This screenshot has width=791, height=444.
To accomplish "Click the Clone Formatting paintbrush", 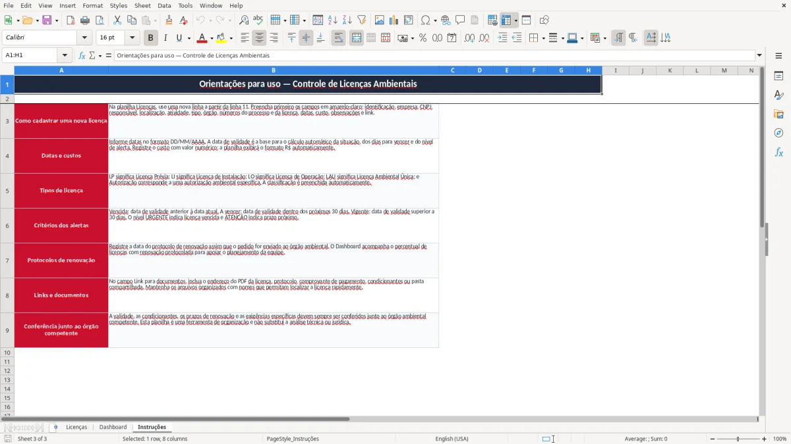I will [x=169, y=20].
